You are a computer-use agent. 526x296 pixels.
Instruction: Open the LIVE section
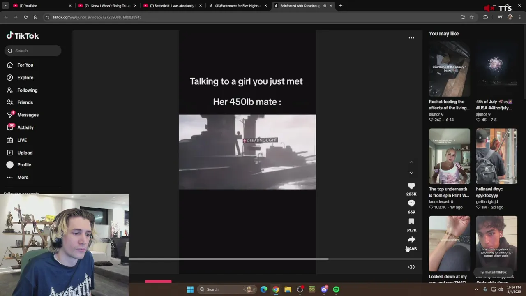(22, 140)
